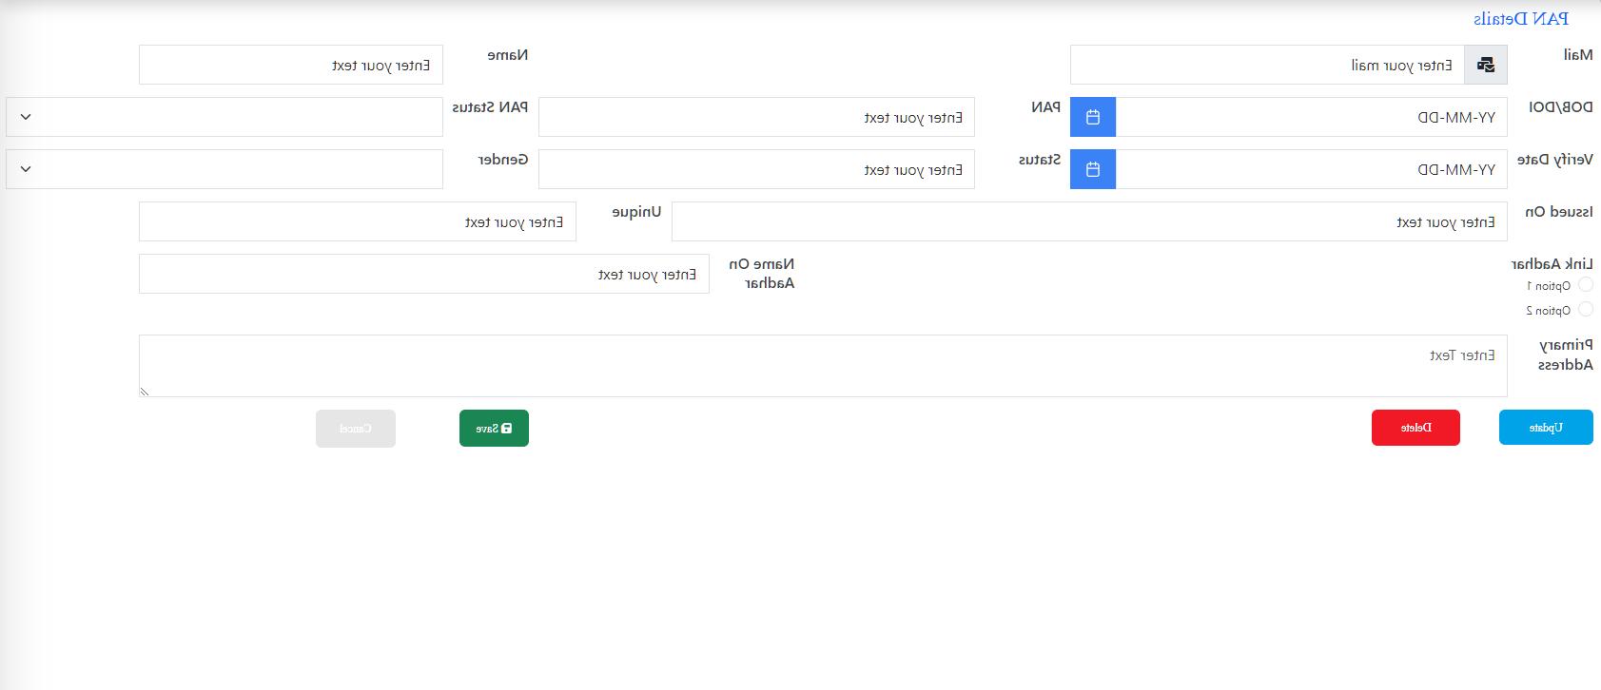Click the mail contact icon beside Mail field

[1486, 65]
